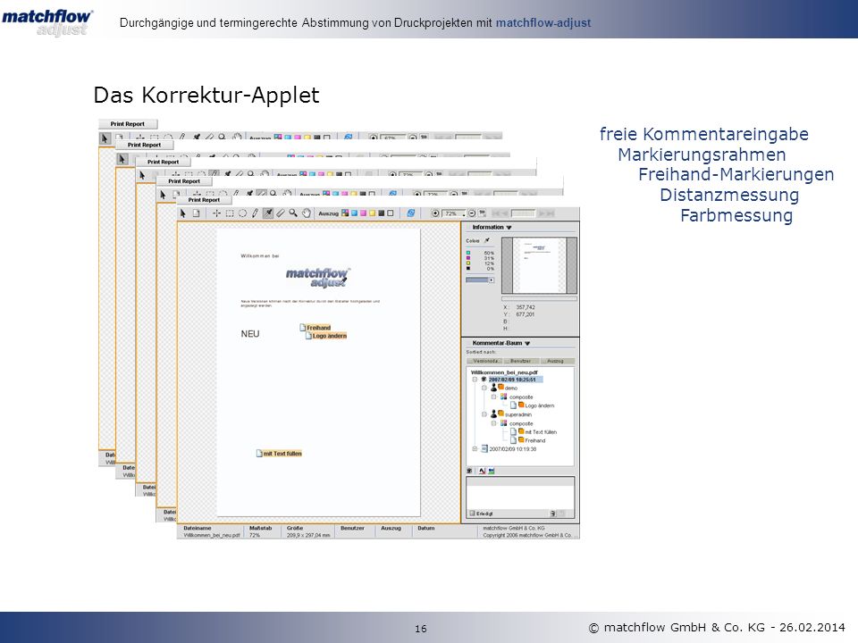Click Print Report in the third window
The height and width of the screenshot is (643, 858).
pos(163,162)
